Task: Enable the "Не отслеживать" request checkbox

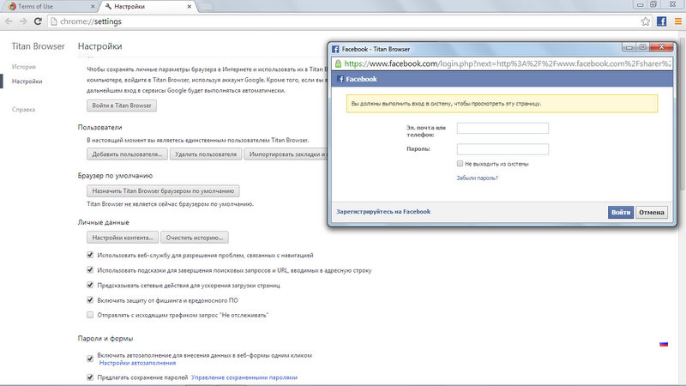Action: [x=90, y=315]
